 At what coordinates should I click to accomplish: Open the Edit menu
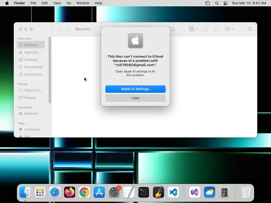44,3
